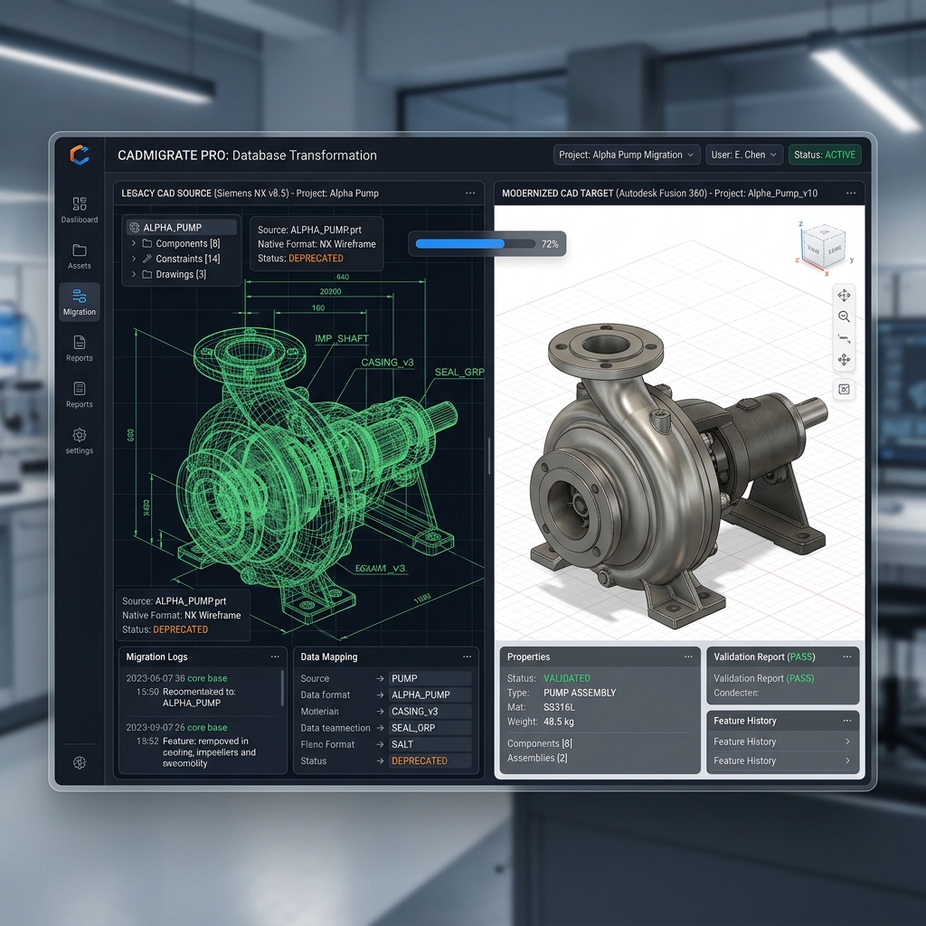Click the SS316L material value
This screenshot has height=926, width=926.
[x=559, y=707]
